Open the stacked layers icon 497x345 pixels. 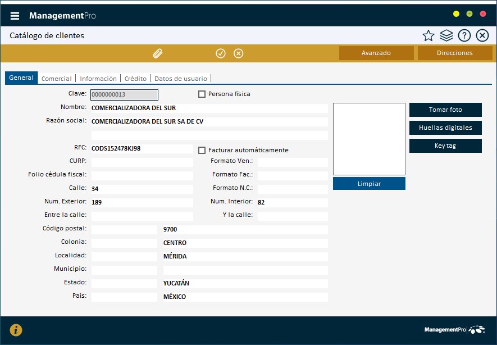(446, 36)
